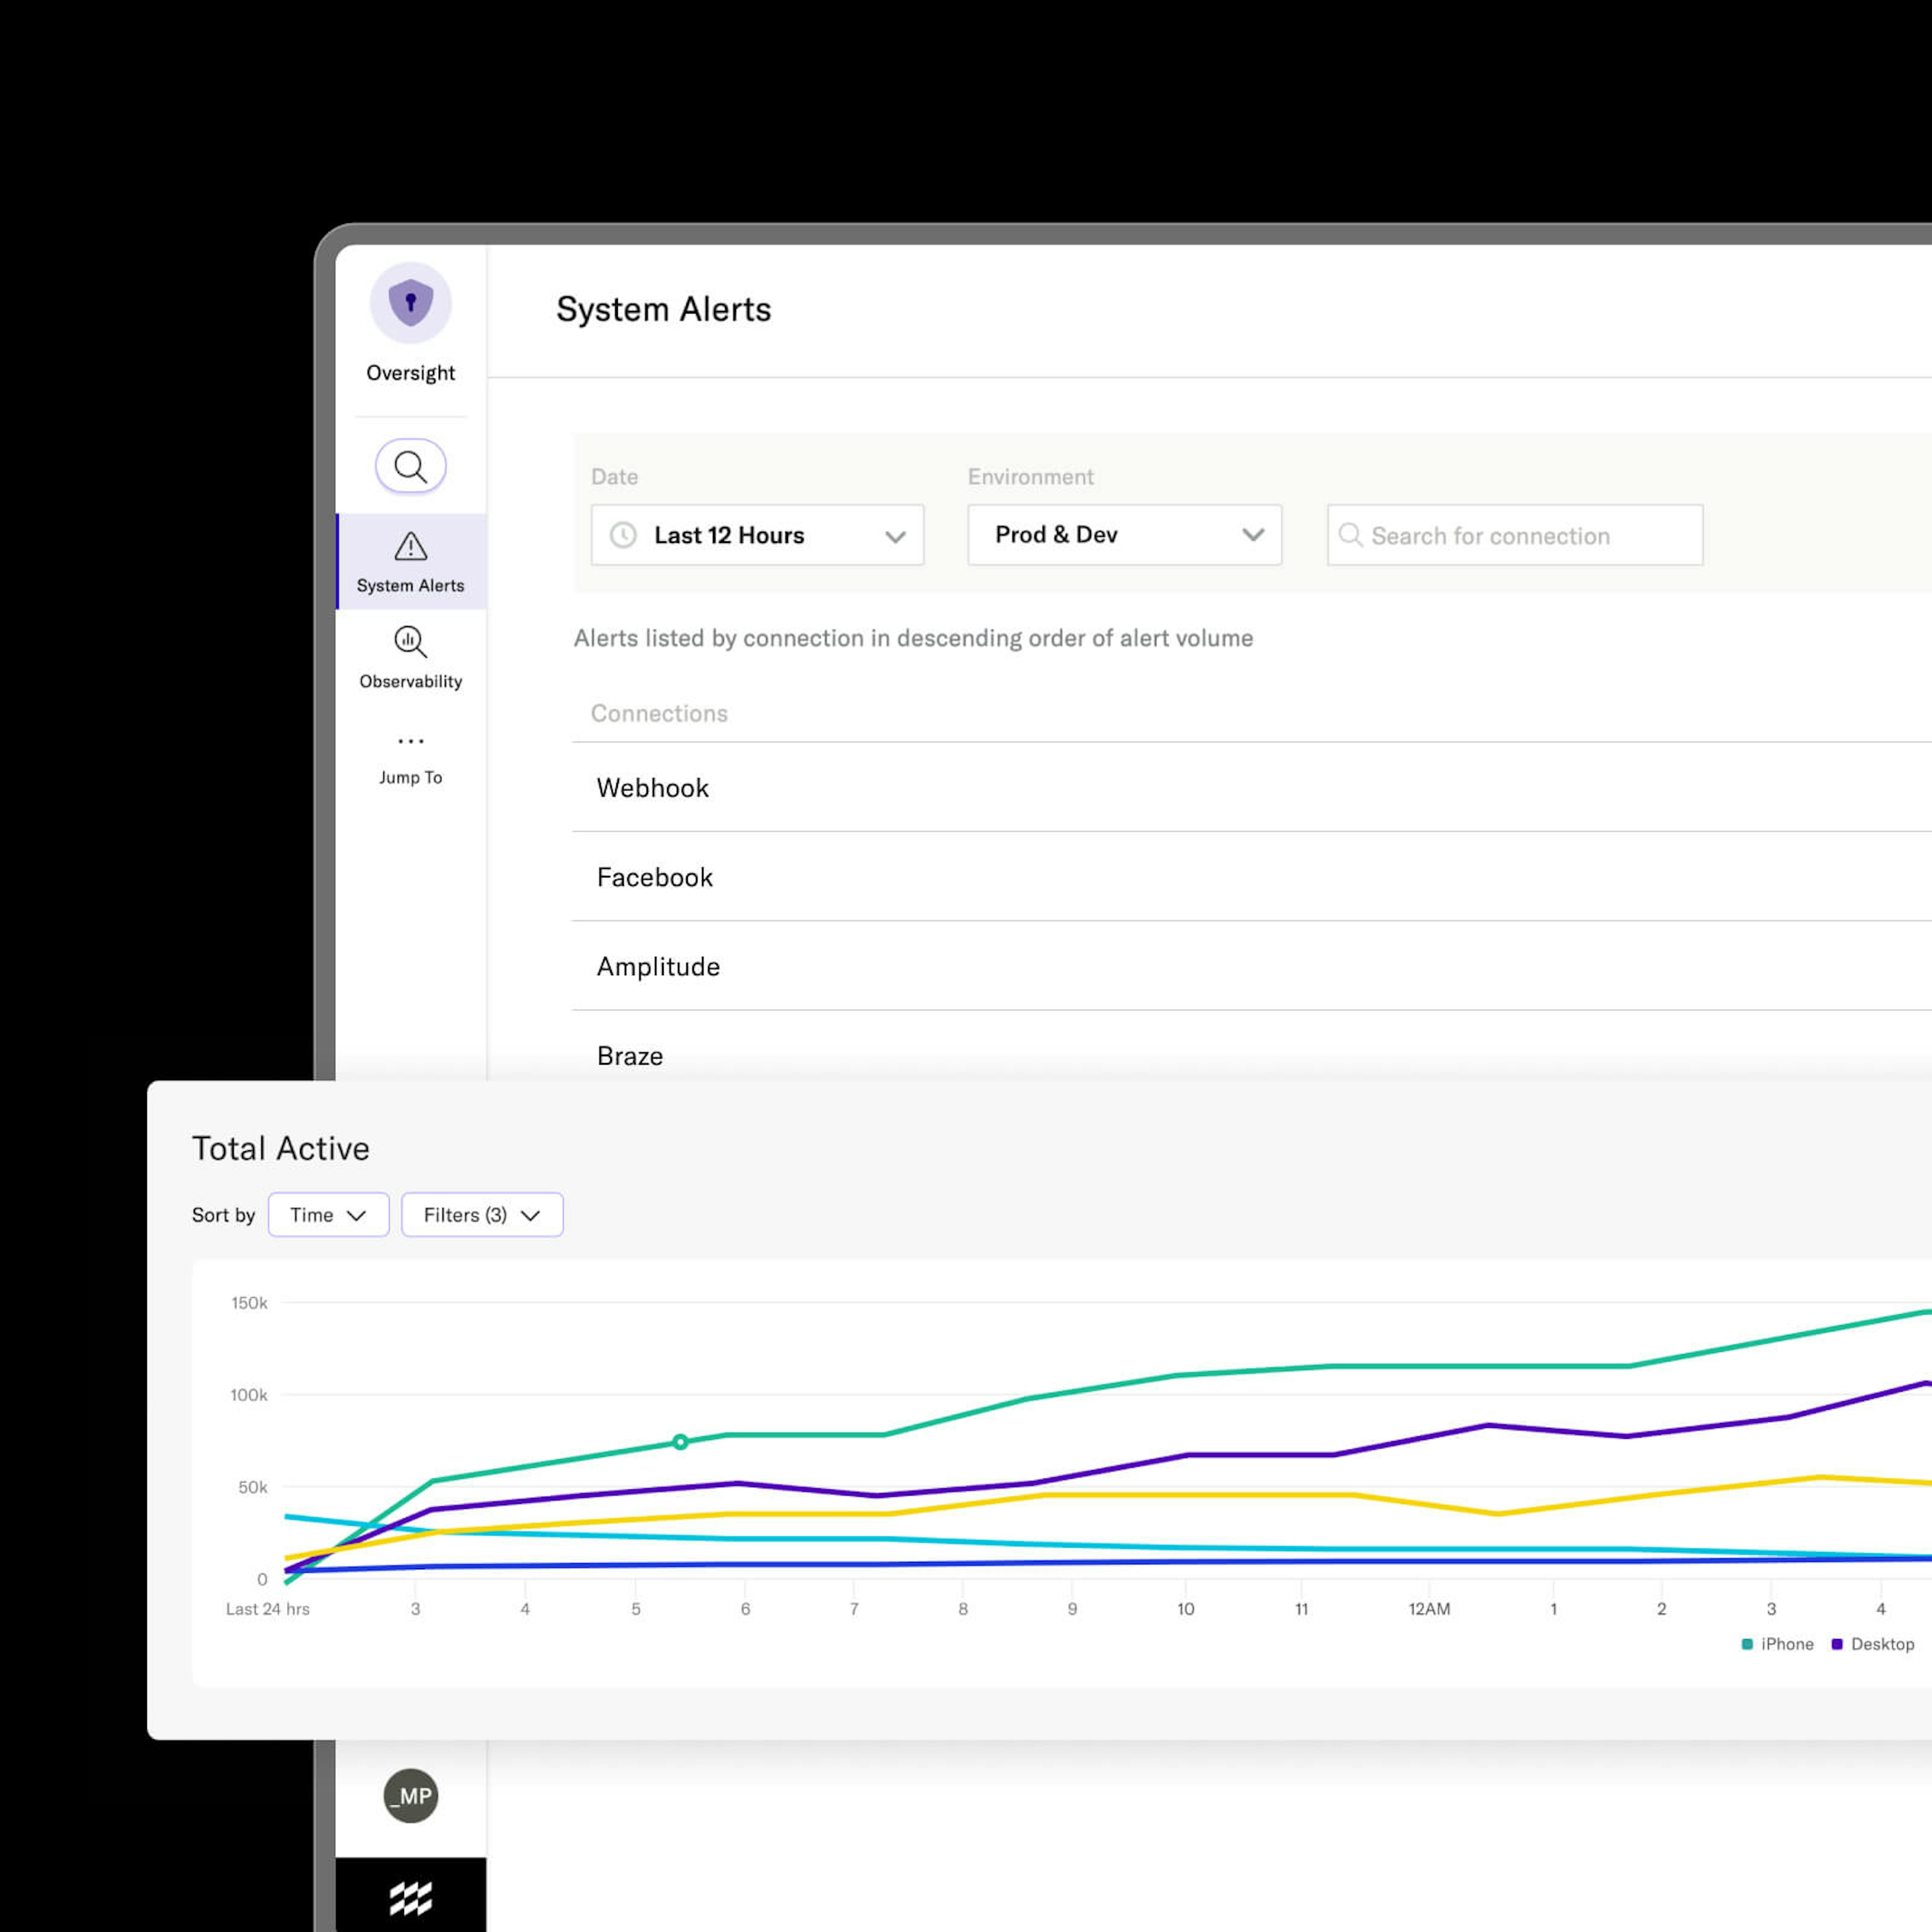
Task: Expand the Filters (3) dropdown
Action: [x=482, y=1214]
